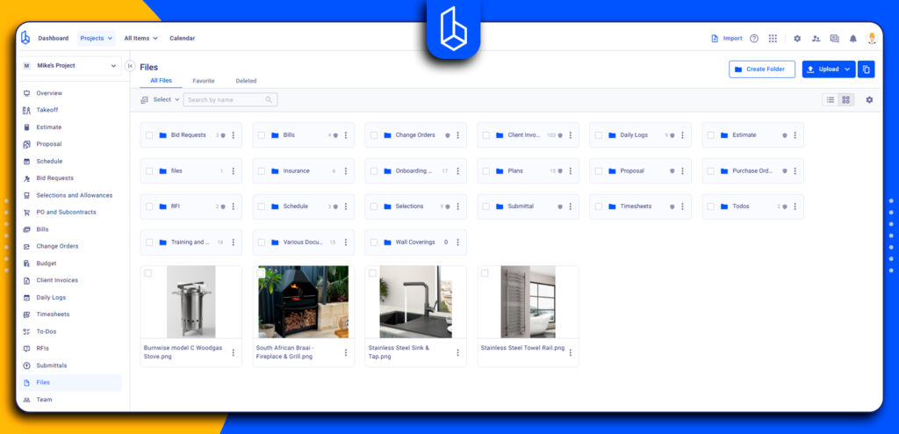This screenshot has height=434, width=899.
Task: Switch to the Deleted tab
Action: 246,81
